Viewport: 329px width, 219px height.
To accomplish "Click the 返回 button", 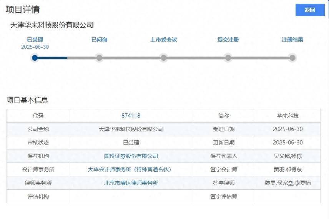I will 310,10.
